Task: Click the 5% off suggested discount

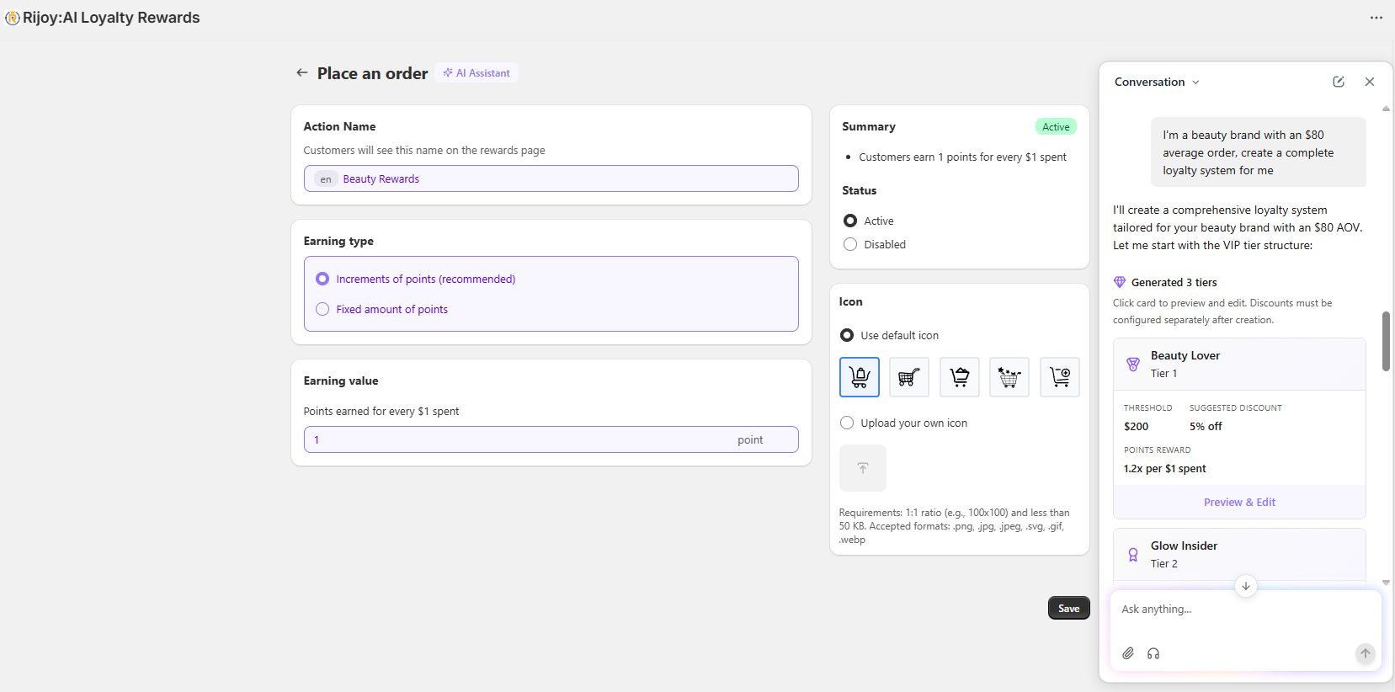Action: pyautogui.click(x=1206, y=427)
